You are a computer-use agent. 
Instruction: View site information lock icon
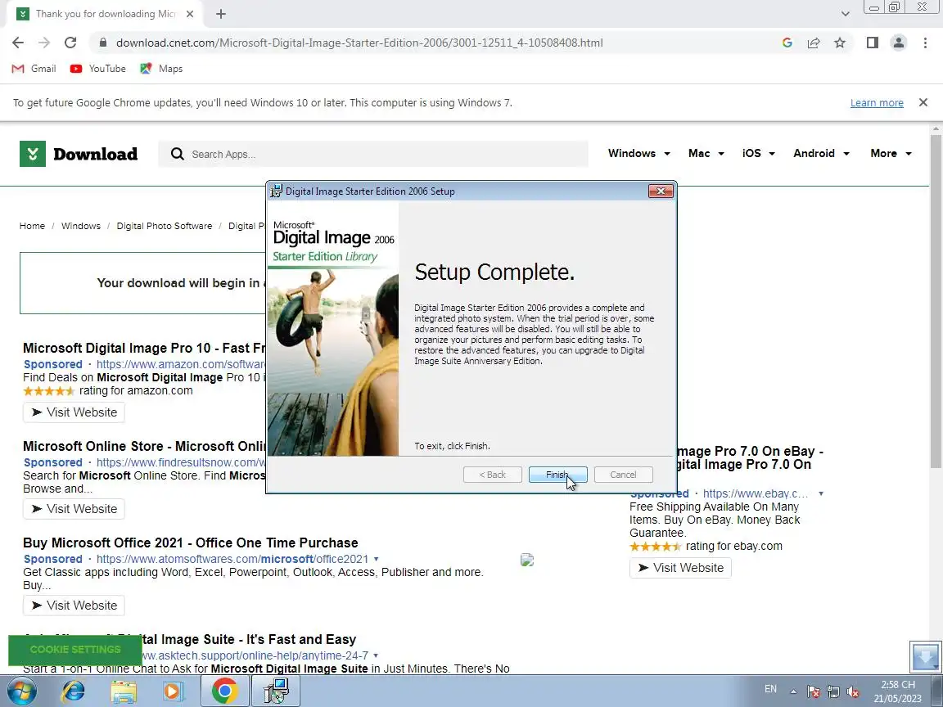point(103,43)
